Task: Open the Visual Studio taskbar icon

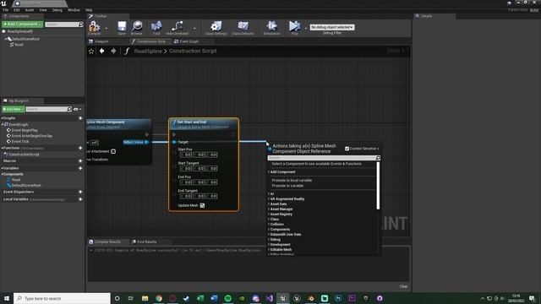Action: (269, 298)
